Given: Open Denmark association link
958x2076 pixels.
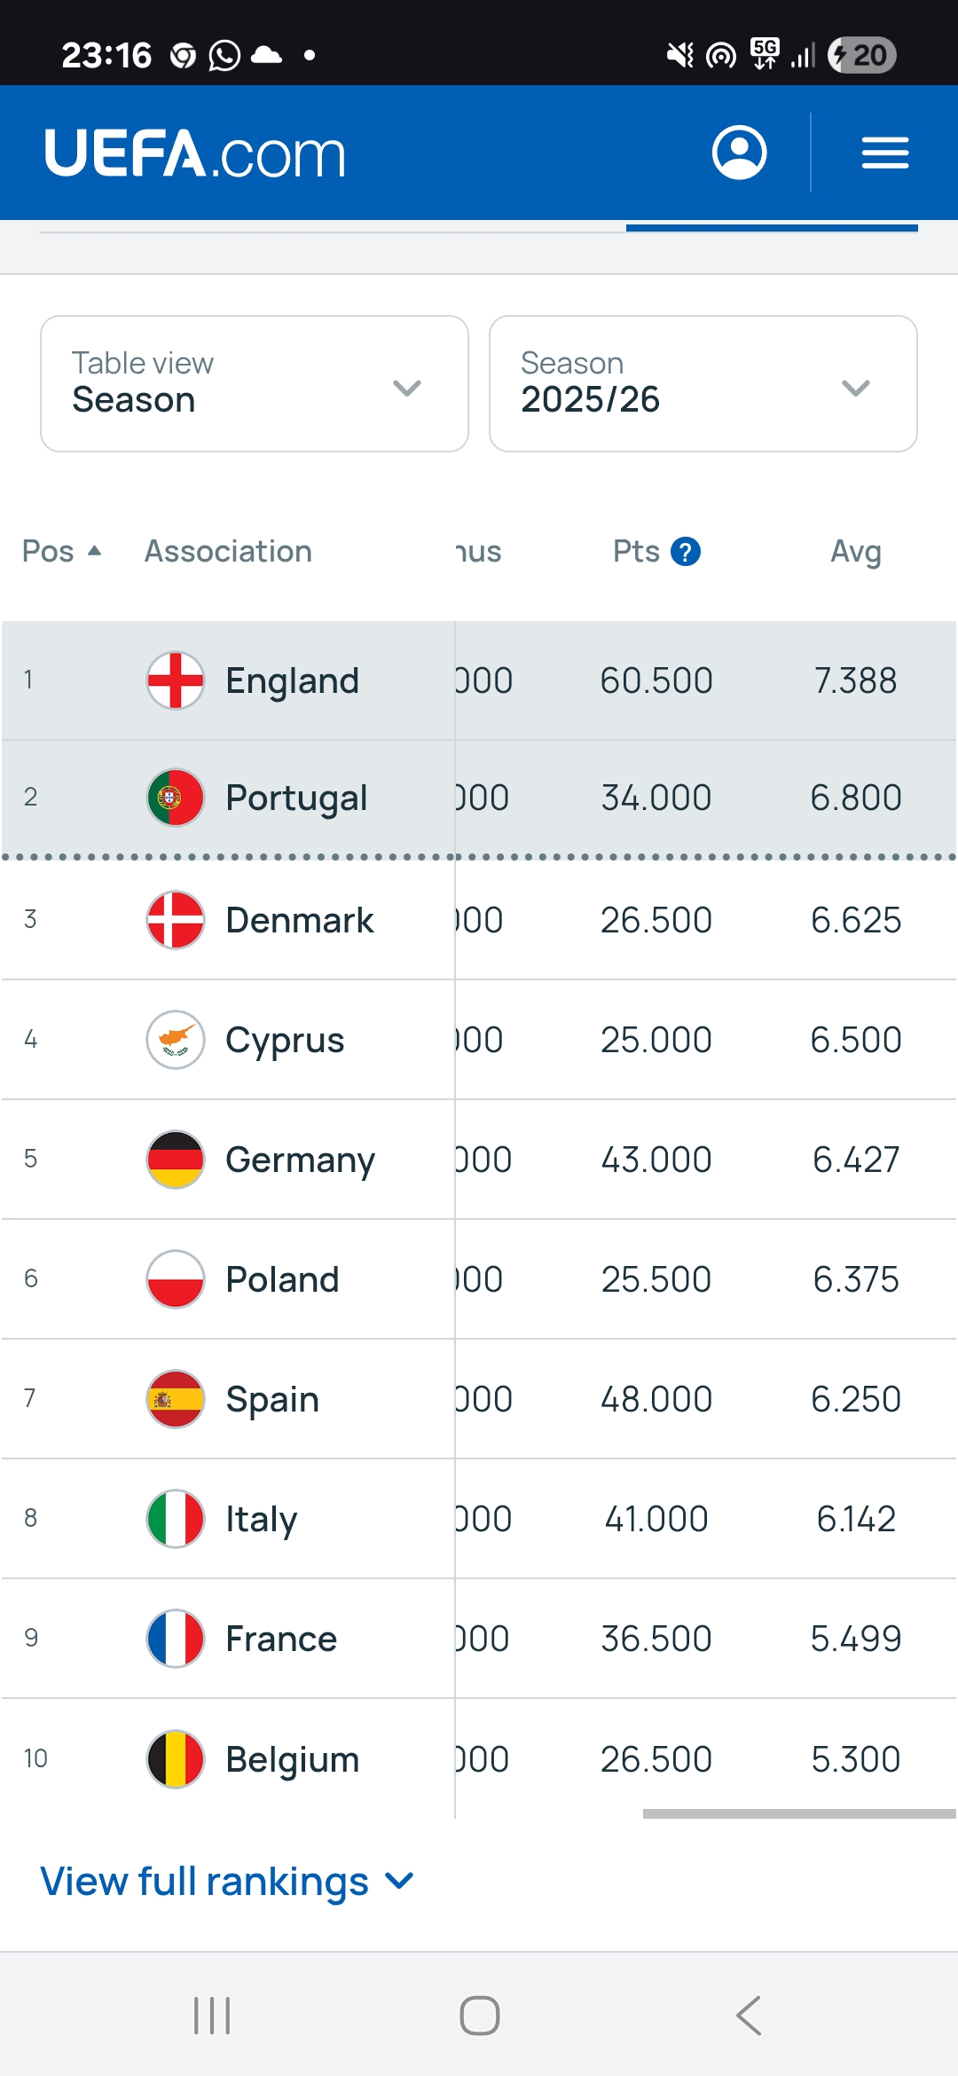Looking at the screenshot, I should click(x=299, y=920).
